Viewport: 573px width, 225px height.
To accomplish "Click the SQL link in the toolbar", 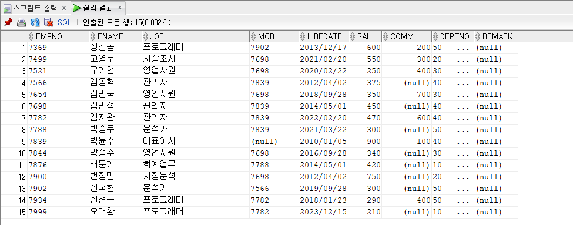I will pyautogui.click(x=65, y=23).
